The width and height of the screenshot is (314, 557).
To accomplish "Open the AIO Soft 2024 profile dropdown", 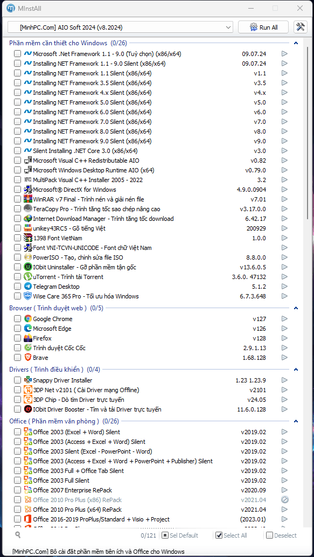I will click(121, 27).
